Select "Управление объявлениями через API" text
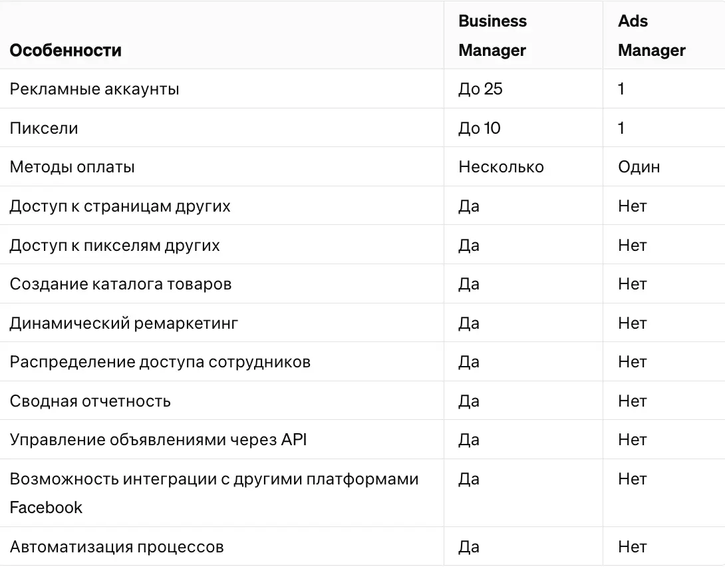 158,440
